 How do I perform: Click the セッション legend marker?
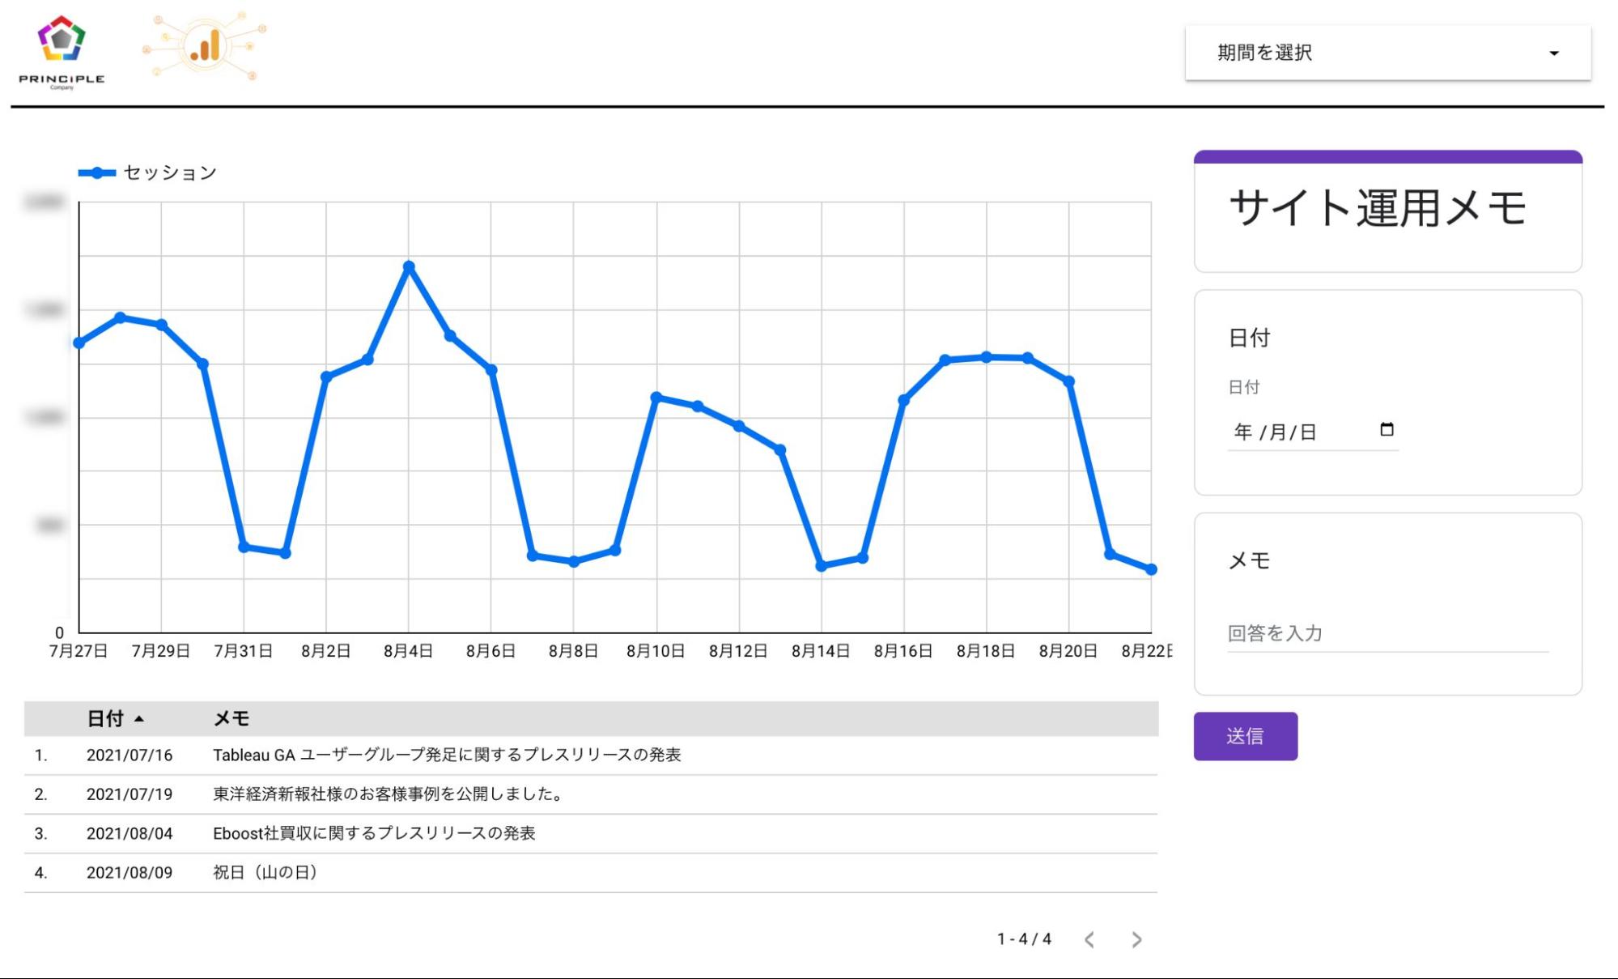tap(97, 172)
